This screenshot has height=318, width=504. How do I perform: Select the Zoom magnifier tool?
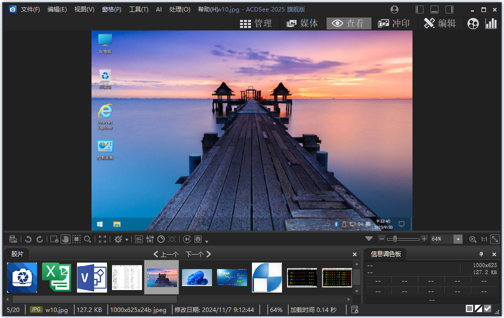(87, 239)
